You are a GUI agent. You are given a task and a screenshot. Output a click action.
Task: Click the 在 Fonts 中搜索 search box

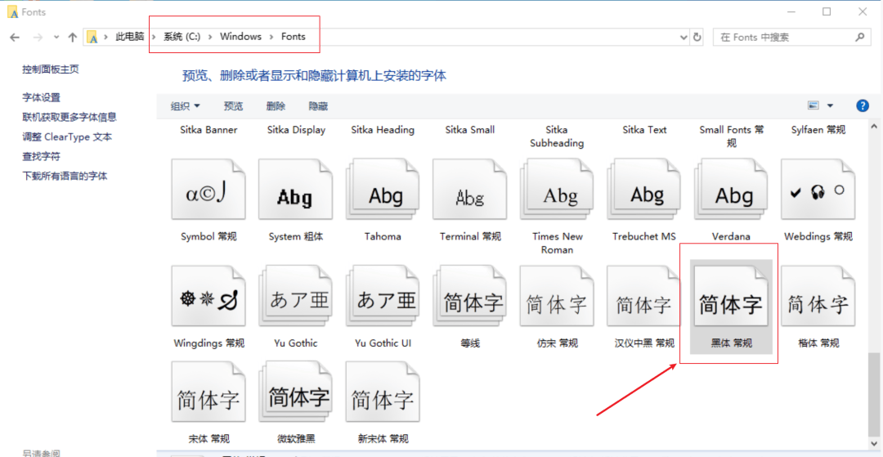pos(786,37)
